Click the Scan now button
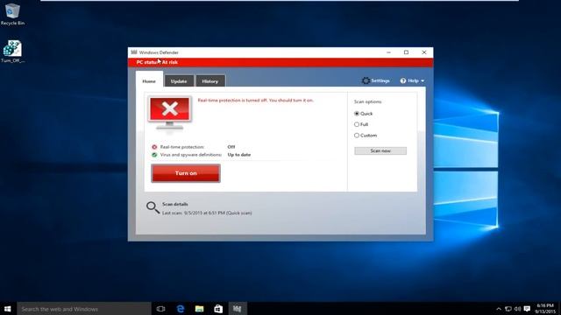The height and width of the screenshot is (315, 561). click(x=380, y=150)
